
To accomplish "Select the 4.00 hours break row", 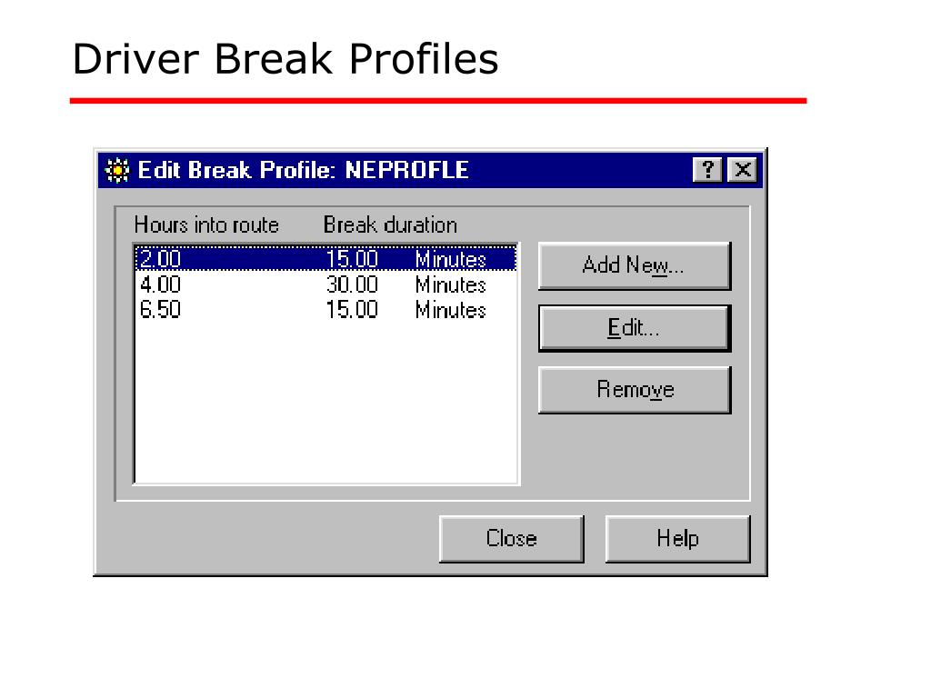I will pyautogui.click(x=325, y=284).
